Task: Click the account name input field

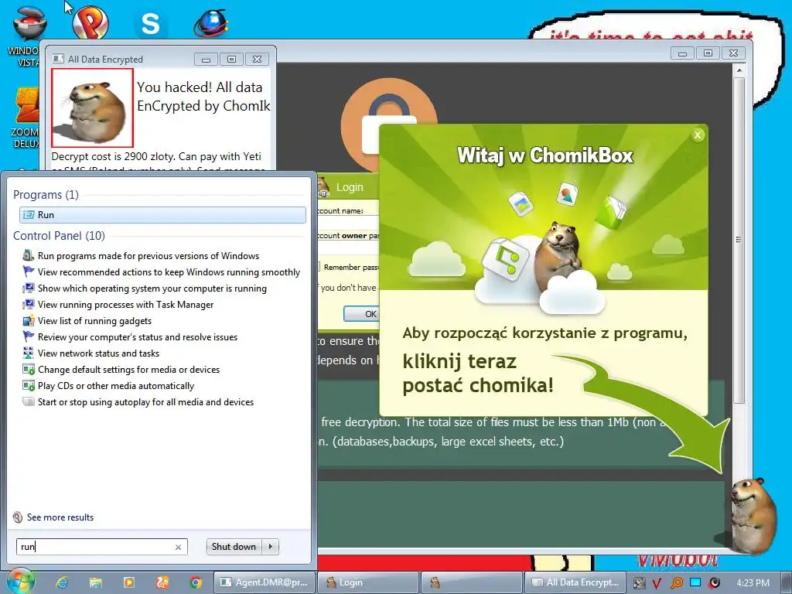Action: tap(348, 223)
